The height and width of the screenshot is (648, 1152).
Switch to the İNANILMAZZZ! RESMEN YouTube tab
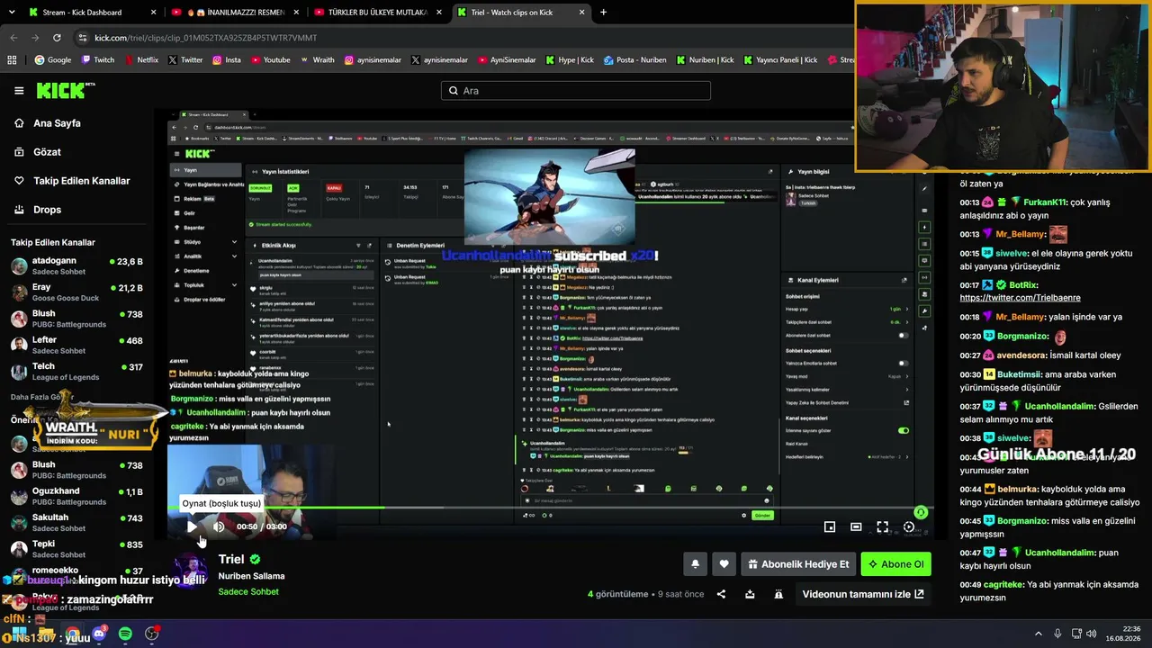point(234,13)
